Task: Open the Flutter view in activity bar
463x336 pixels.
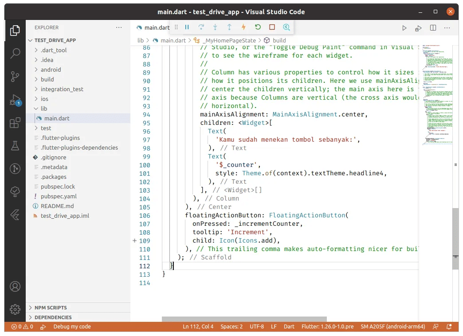Action: click(x=15, y=215)
